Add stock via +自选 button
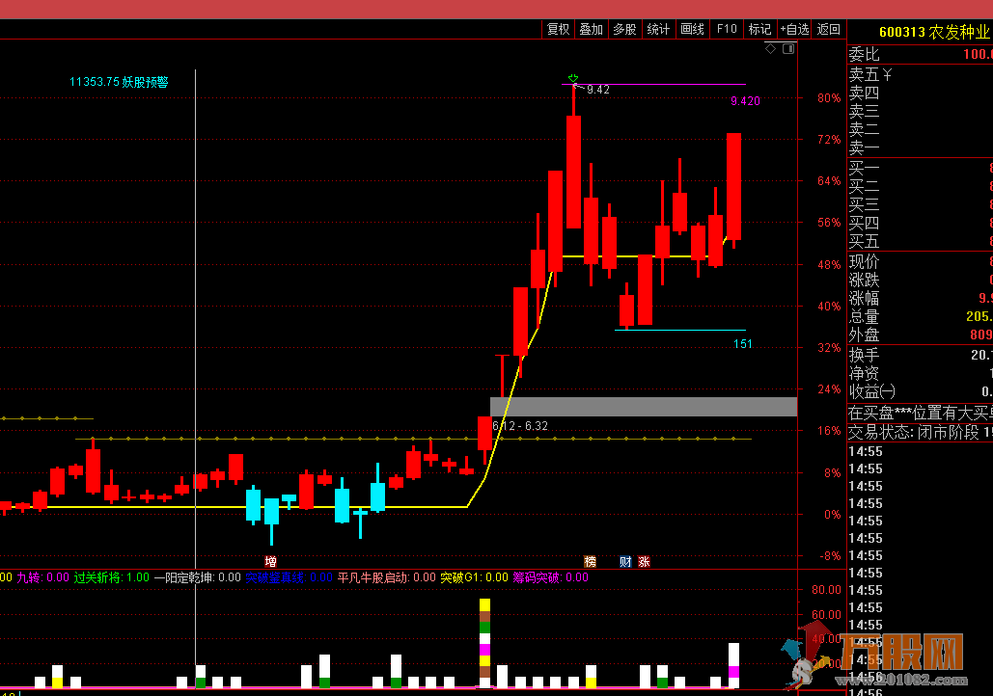Image resolution: width=993 pixels, height=696 pixels. (794, 29)
